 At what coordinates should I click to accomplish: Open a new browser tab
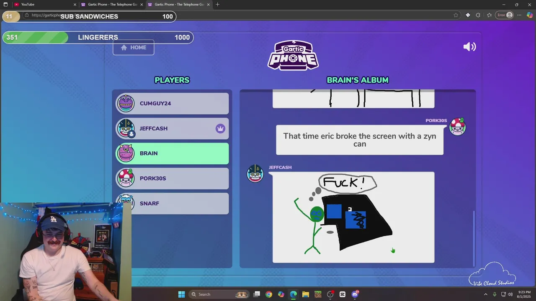(217, 5)
